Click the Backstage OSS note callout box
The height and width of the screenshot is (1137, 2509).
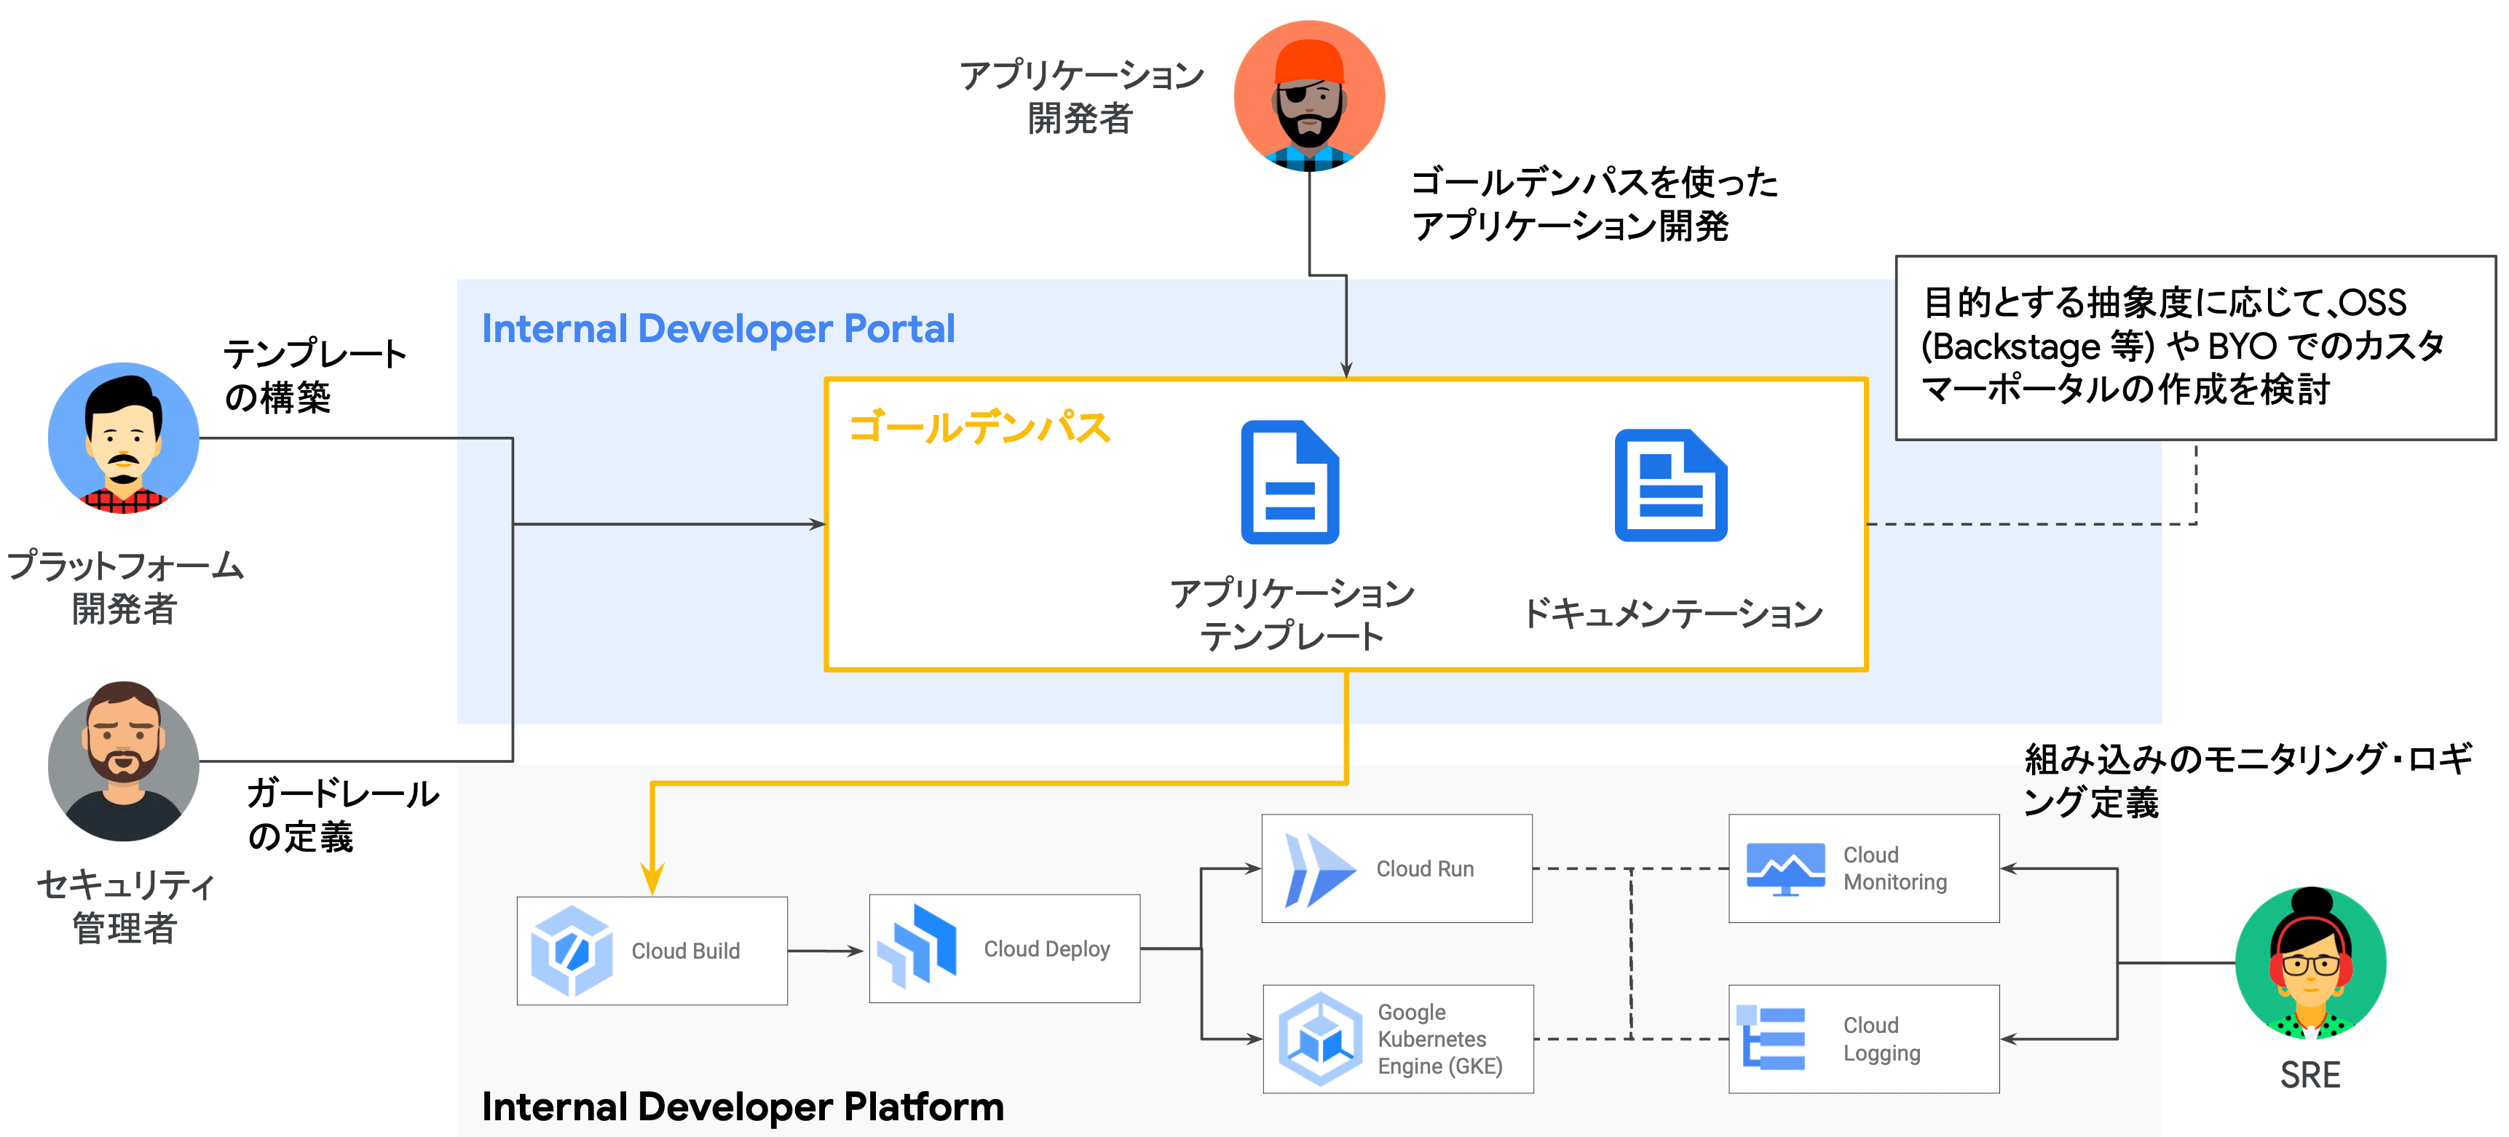pos(2195,347)
